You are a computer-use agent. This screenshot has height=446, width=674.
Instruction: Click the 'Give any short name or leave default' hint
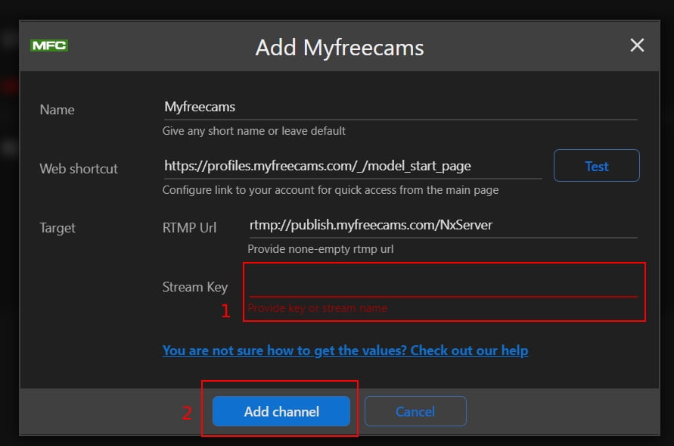point(253,131)
